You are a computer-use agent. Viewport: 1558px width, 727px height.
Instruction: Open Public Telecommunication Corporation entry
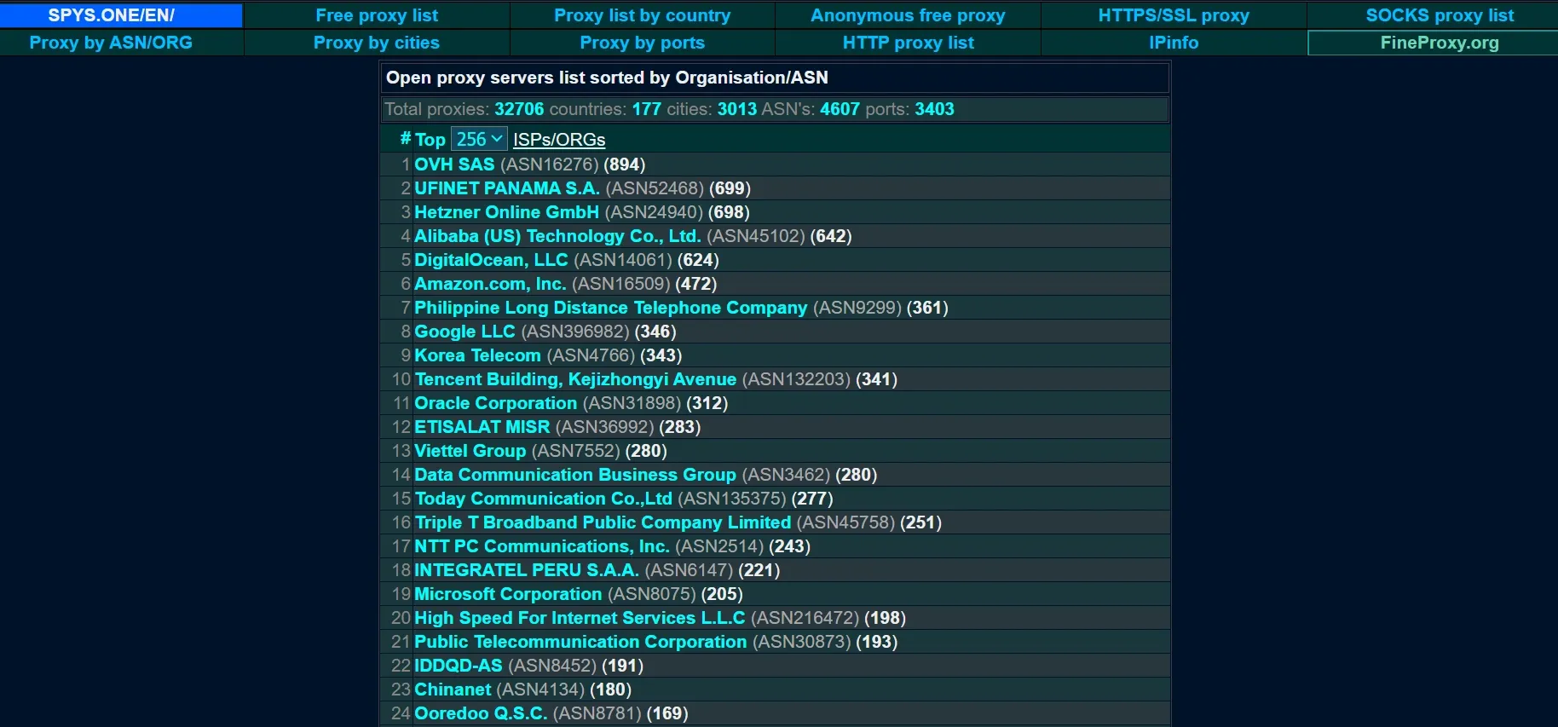(x=580, y=642)
